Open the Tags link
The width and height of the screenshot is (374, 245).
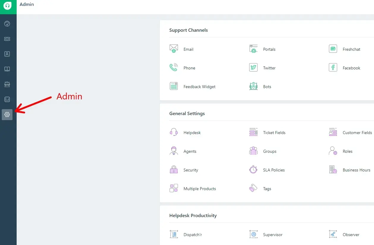point(267,189)
